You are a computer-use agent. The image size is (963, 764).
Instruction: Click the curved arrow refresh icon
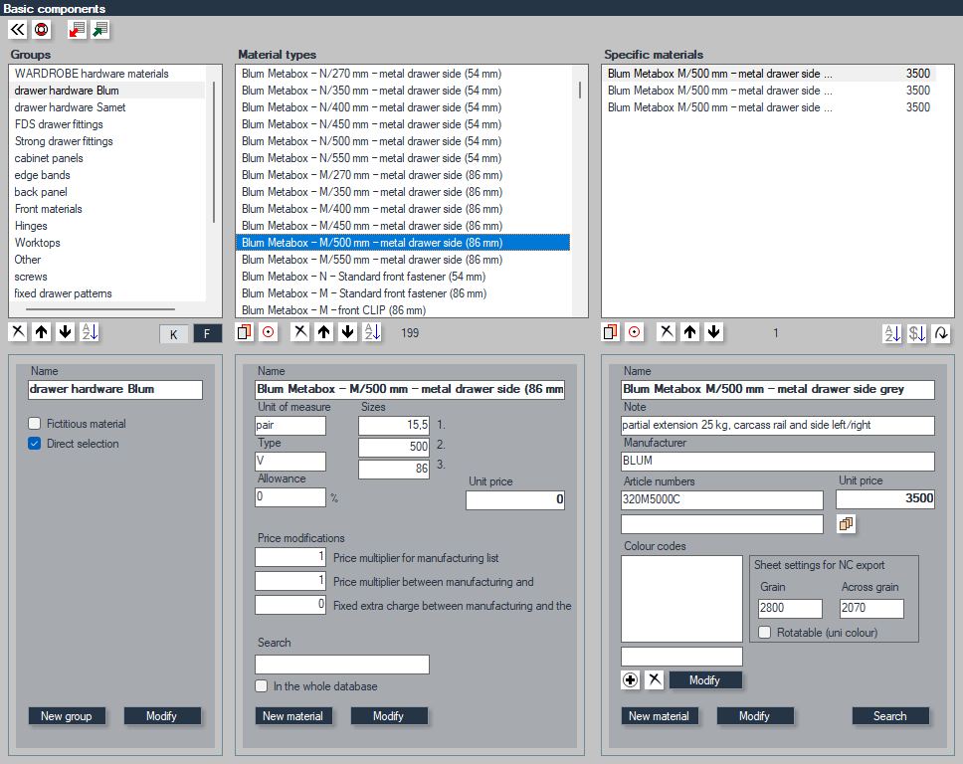941,333
